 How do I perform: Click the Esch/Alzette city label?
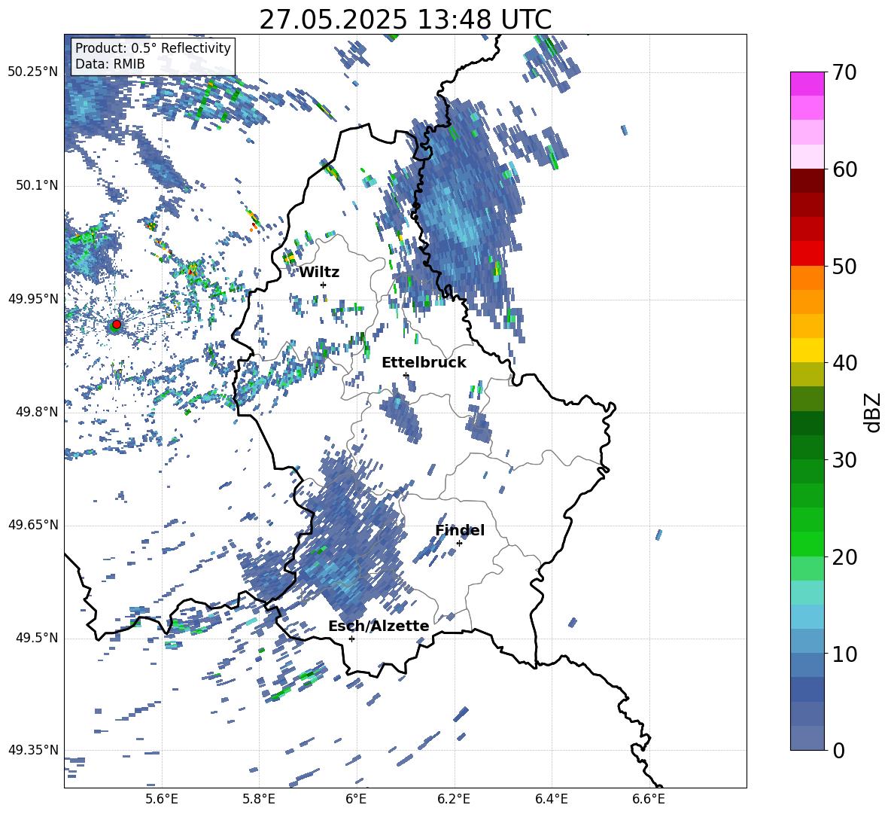pyautogui.click(x=379, y=626)
